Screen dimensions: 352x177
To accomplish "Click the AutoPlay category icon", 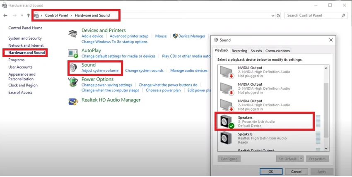I will (73, 53).
